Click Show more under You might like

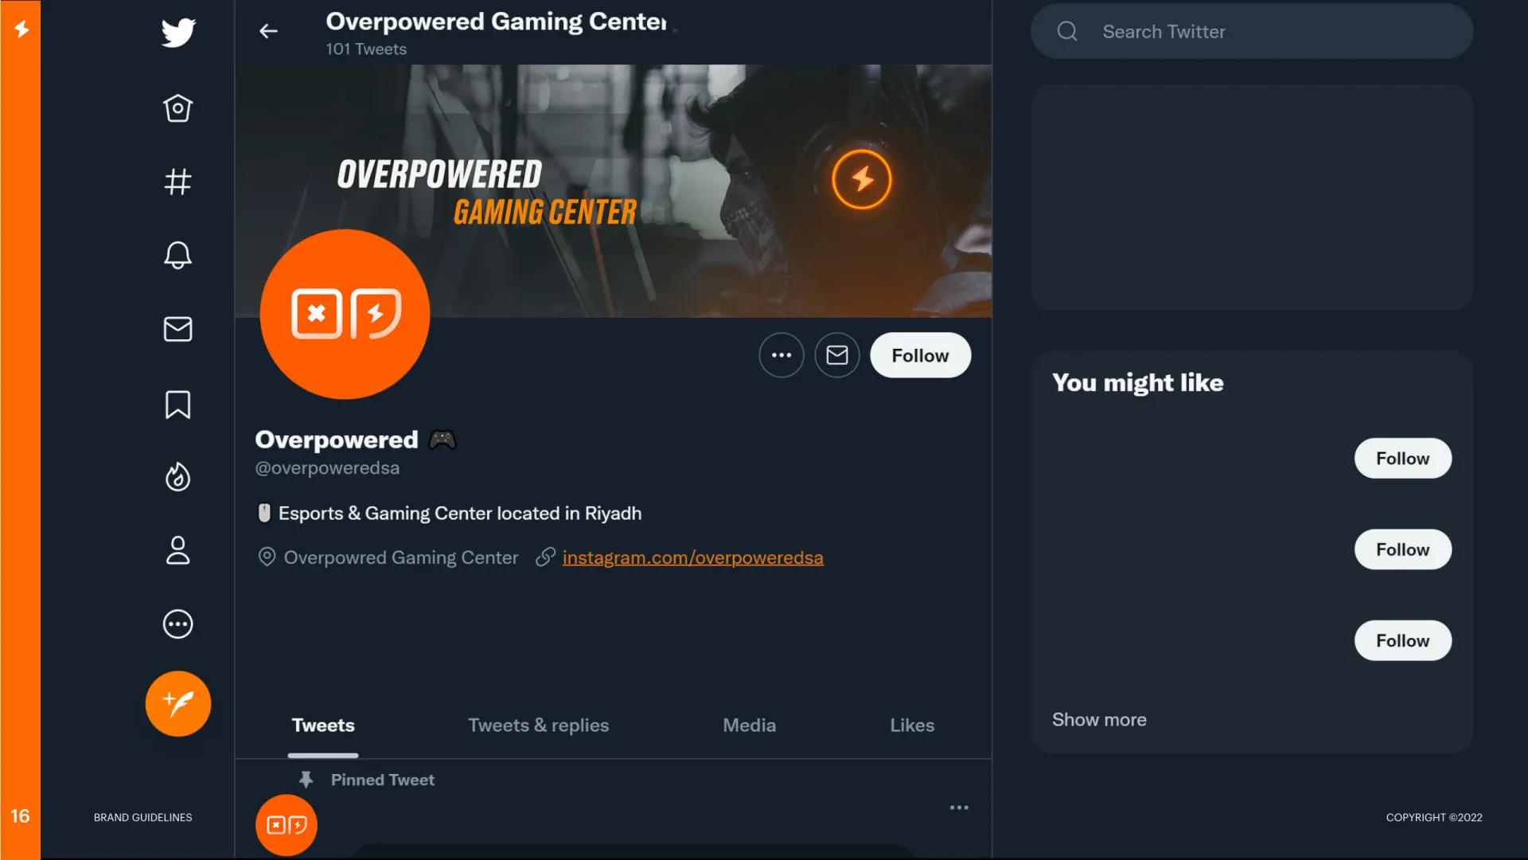point(1099,720)
